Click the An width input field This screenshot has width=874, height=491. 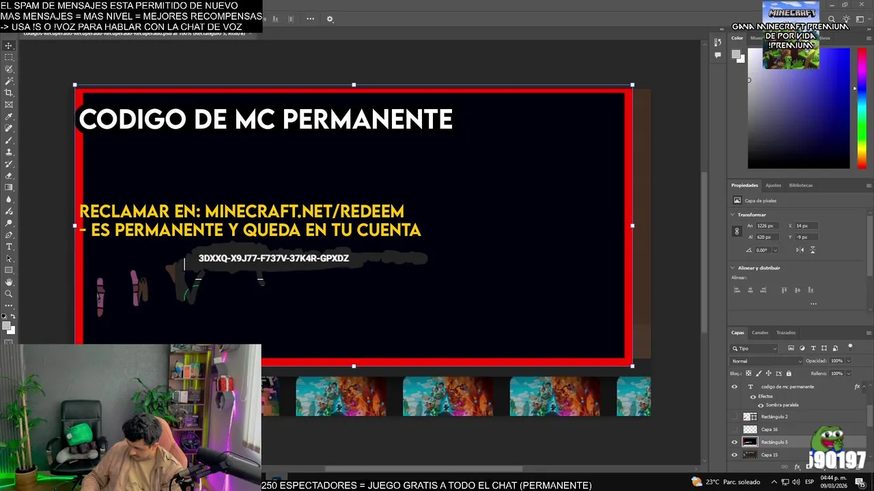click(768, 226)
